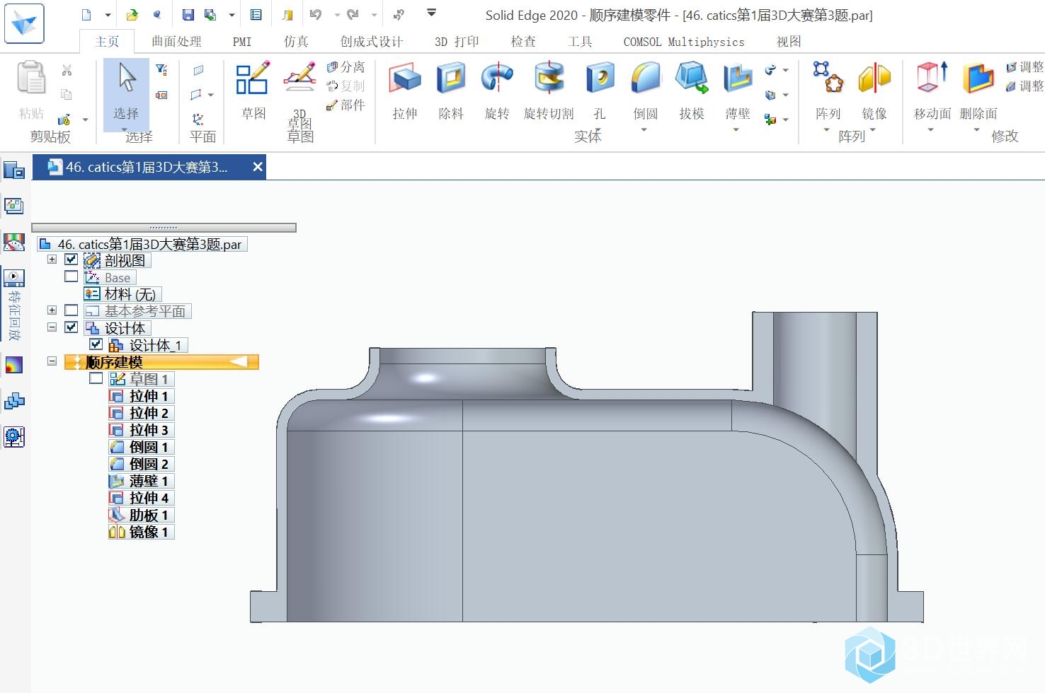Select the 拉伸 4 feature in the tree
The image size is (1045, 693).
click(141, 498)
